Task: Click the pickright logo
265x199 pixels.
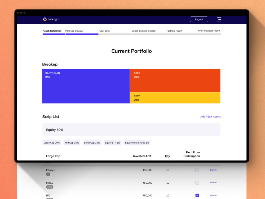Action: pos(51,19)
